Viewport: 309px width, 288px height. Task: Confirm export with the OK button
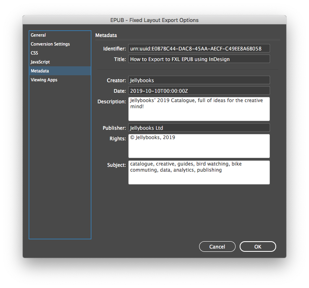click(257, 247)
